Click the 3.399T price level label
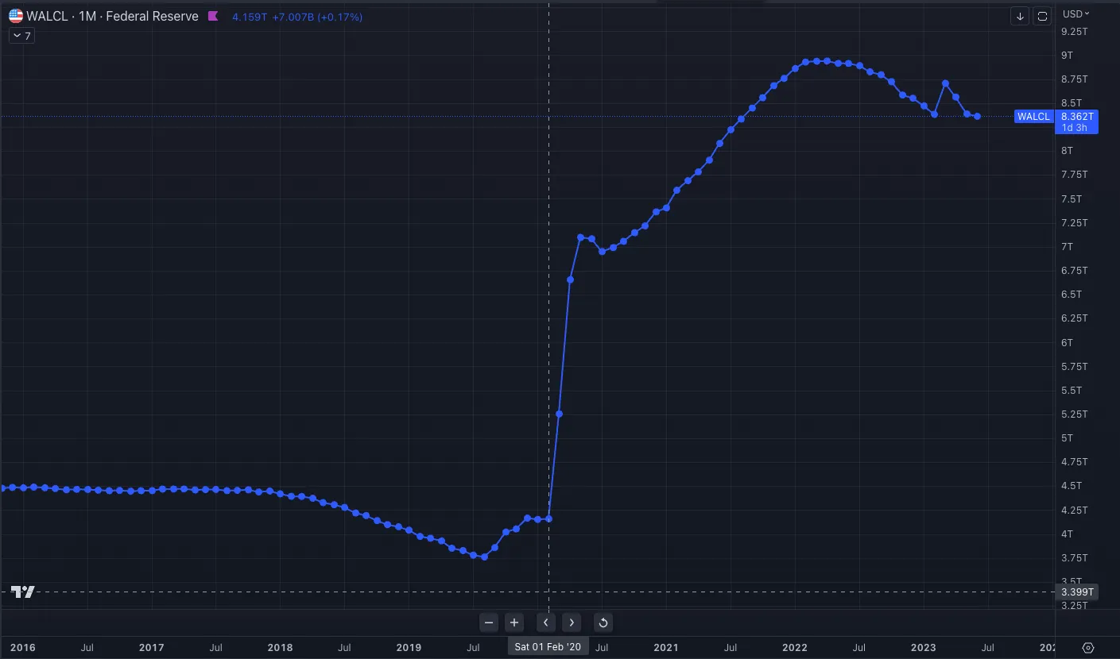Screen dimensions: 1120x659 click(1075, 592)
